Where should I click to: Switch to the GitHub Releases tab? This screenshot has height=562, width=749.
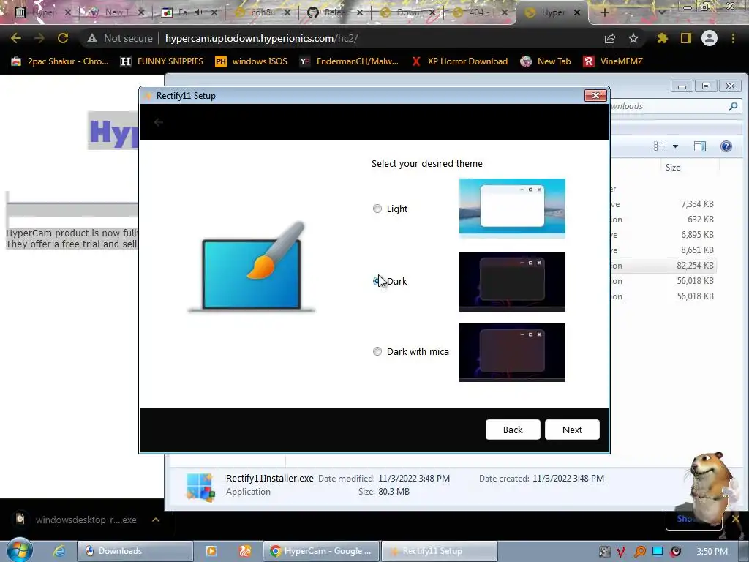click(333, 12)
